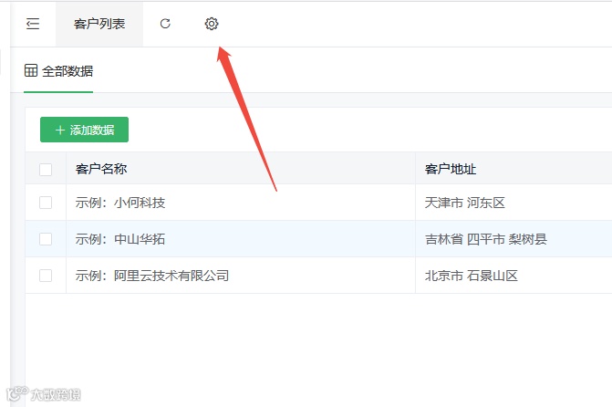The image size is (612, 407).
Task: Click the address 北京市 石景山区
Action: point(472,276)
